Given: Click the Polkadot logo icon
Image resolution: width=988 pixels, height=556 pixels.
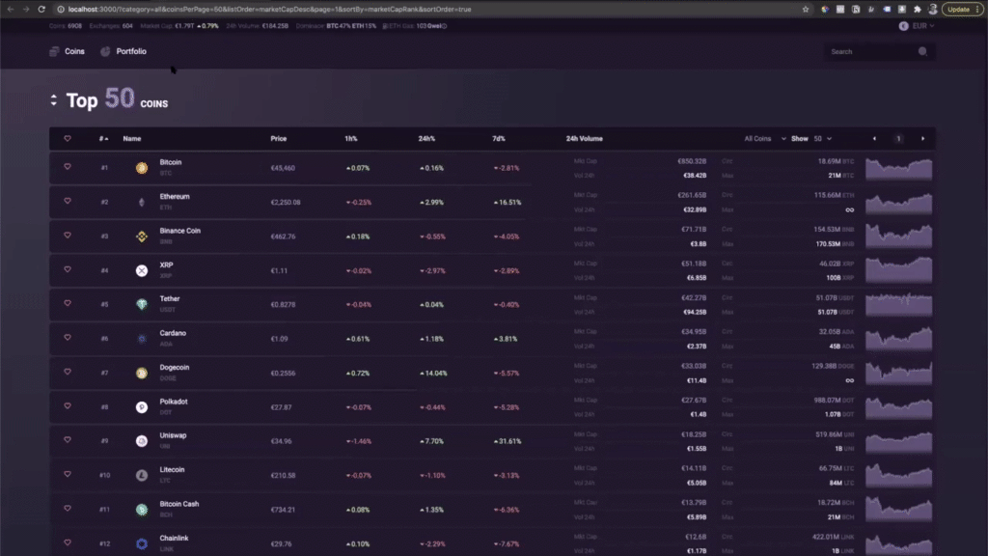Looking at the screenshot, I should (x=141, y=406).
